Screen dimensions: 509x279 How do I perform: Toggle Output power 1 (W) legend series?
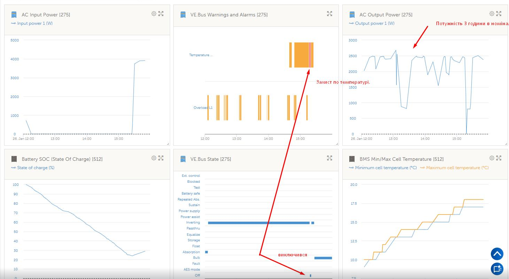coord(372,23)
